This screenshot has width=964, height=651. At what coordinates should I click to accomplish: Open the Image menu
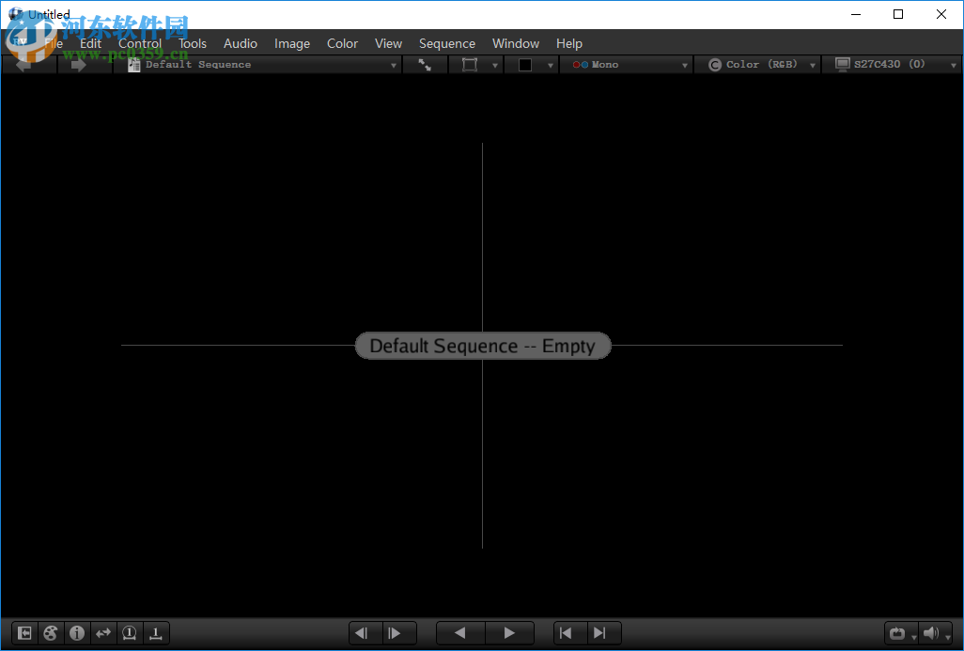[292, 43]
